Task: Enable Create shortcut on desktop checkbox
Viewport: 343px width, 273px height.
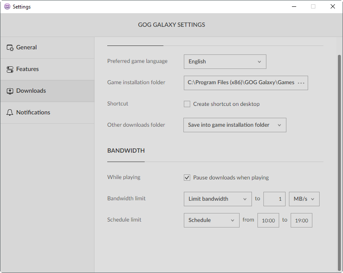Action: [x=187, y=104]
